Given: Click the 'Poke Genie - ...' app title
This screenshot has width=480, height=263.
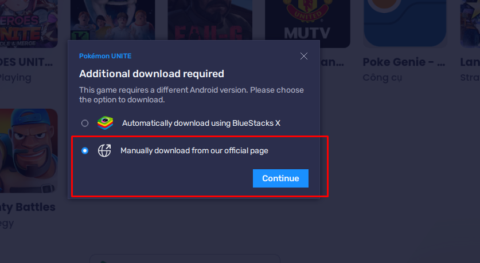Looking at the screenshot, I should click(404, 62).
